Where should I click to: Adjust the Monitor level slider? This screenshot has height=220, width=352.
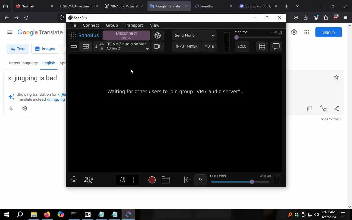tap(257, 37)
